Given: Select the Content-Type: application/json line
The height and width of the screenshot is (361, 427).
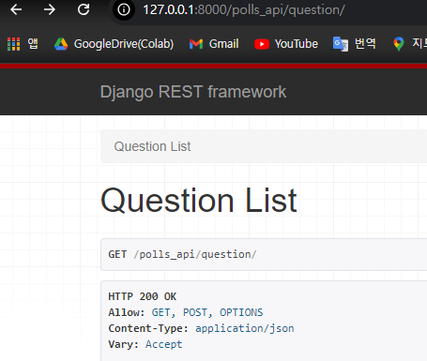Looking at the screenshot, I should coord(201,328).
